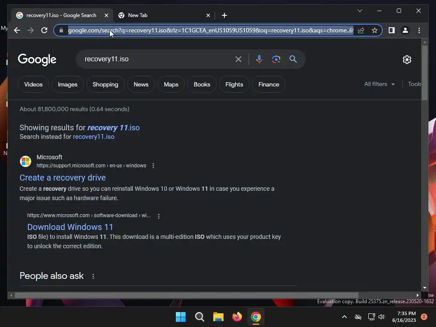The width and height of the screenshot is (436, 327).
Task: Click the forward navigation arrow
Action: (x=31, y=30)
